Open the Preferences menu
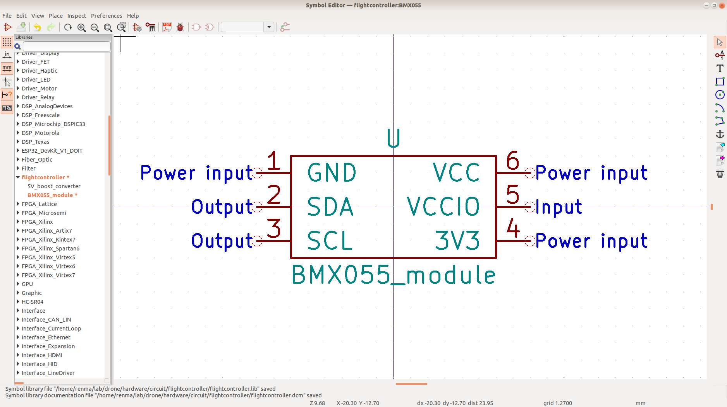 tap(107, 16)
